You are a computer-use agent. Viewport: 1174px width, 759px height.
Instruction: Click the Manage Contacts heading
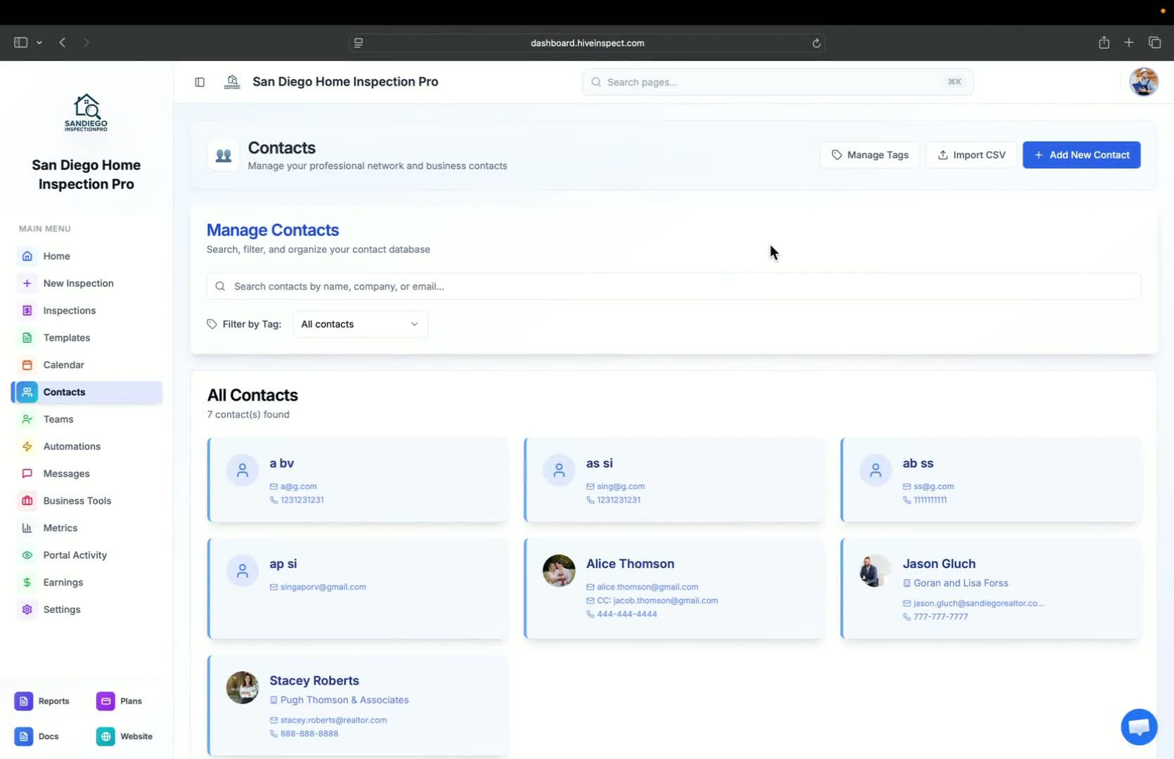point(273,230)
